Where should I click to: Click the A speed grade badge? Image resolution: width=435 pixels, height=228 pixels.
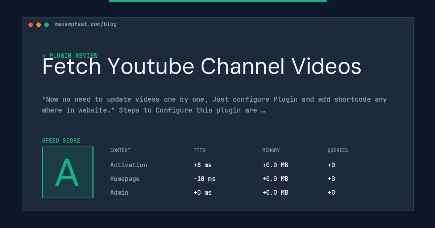[67, 172]
